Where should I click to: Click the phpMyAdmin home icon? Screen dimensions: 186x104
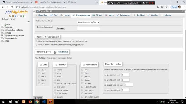(x=10, y=16)
